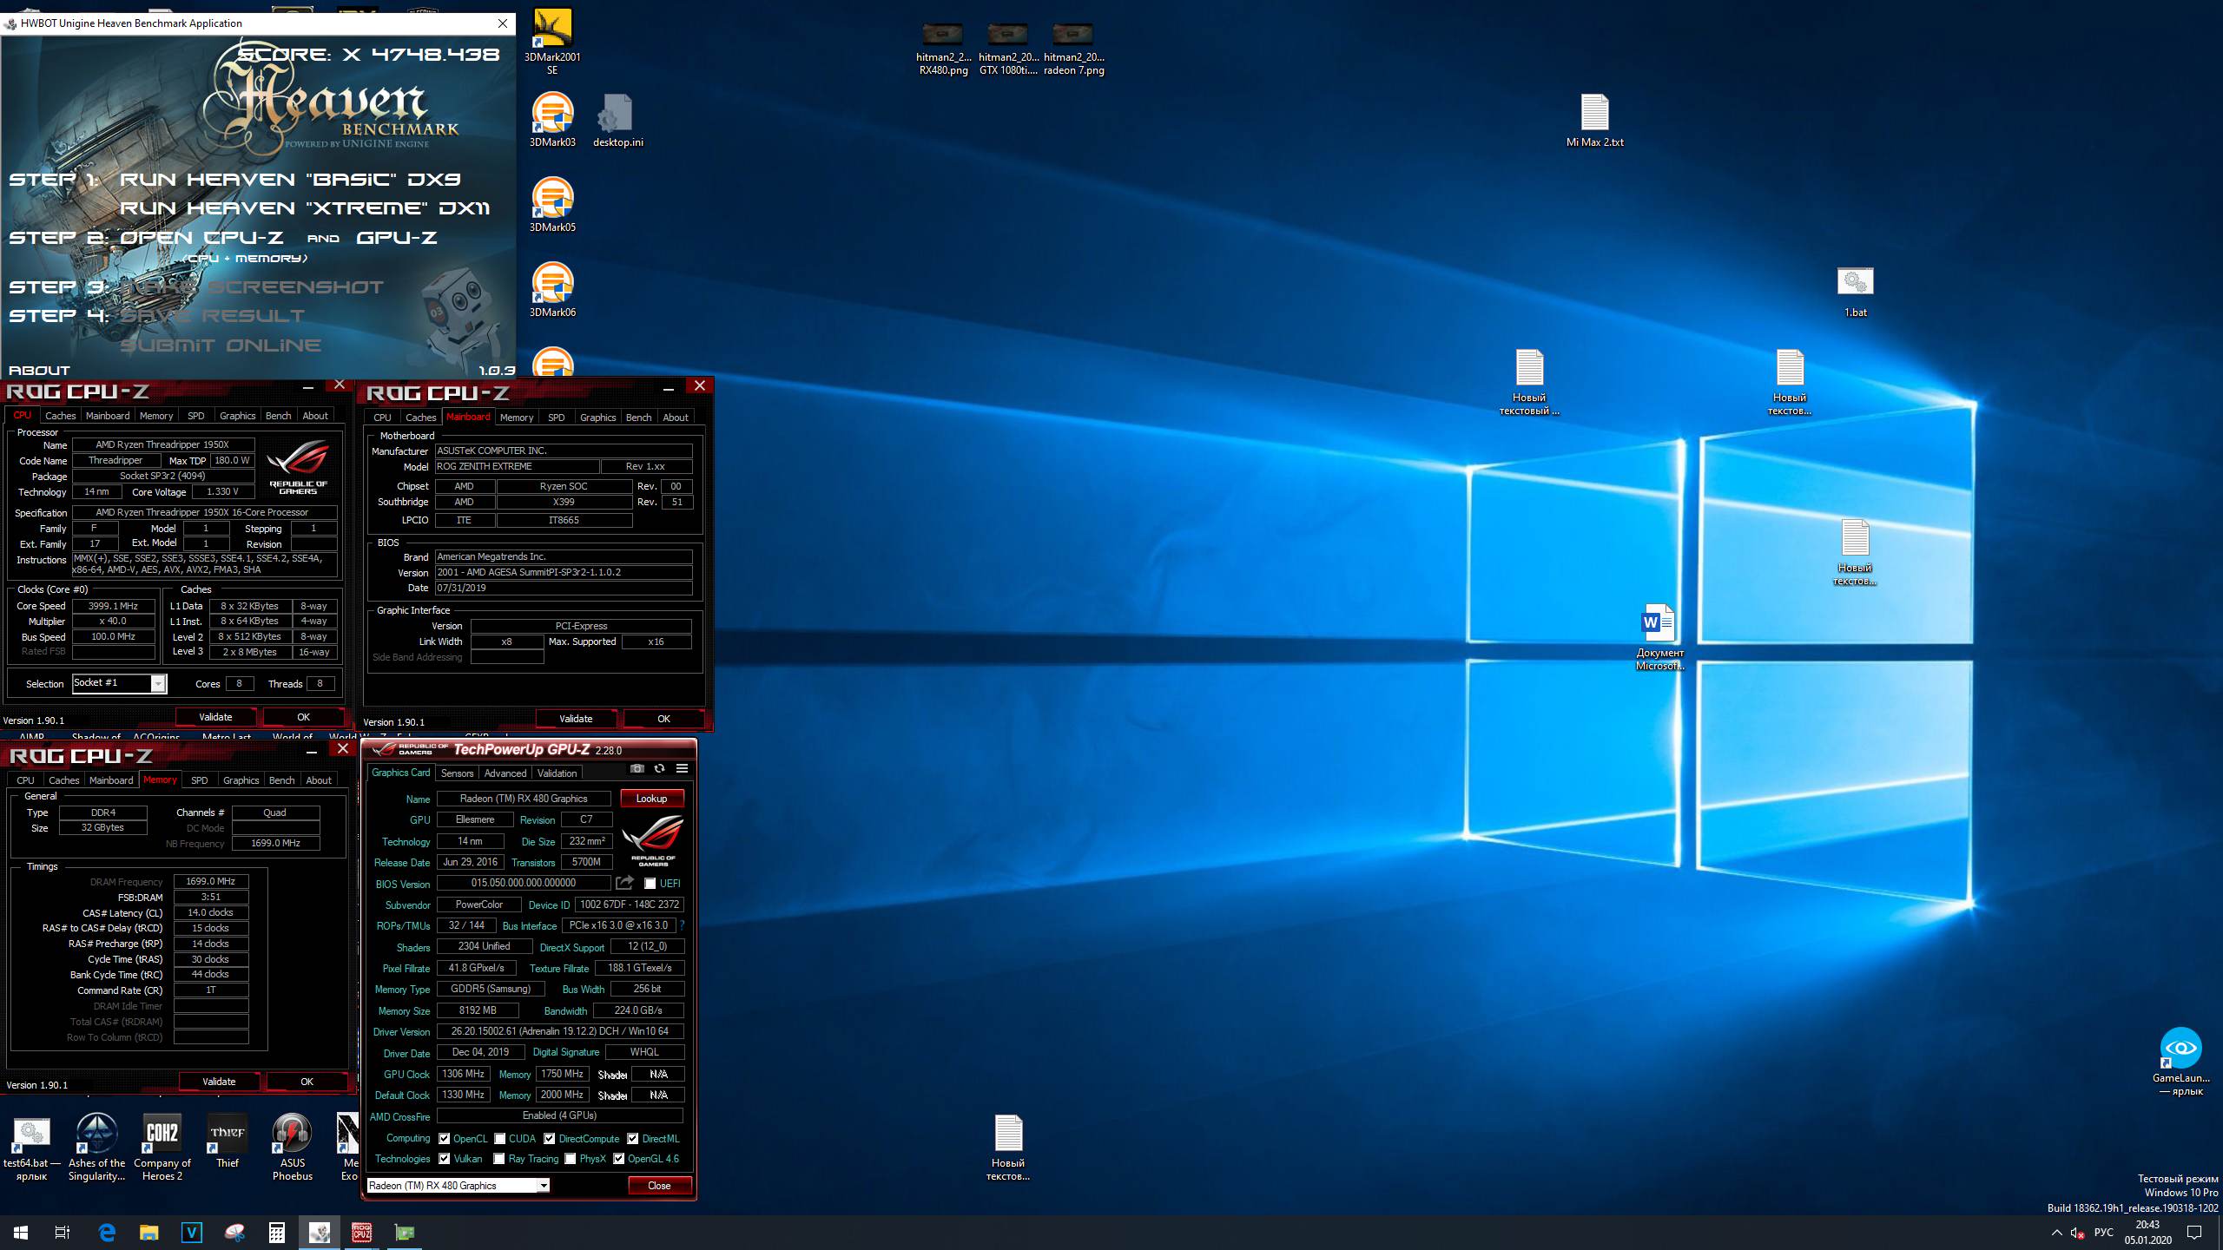The height and width of the screenshot is (1250, 2223).
Task: Click the GPU-Z refresh icon
Action: coord(659,768)
